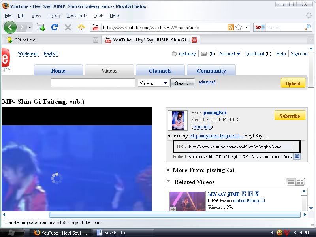The height and width of the screenshot is (237, 316).
Task: Open the Account dropdown
Action: [x=229, y=54]
